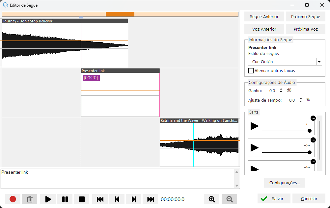The image size is (330, 208).
Task: Click the Segue Anterior button
Action: (264, 16)
